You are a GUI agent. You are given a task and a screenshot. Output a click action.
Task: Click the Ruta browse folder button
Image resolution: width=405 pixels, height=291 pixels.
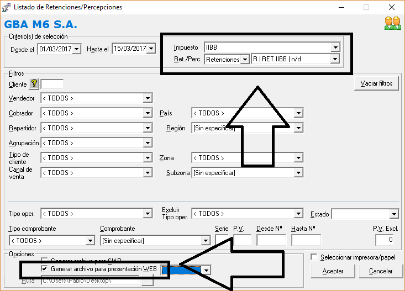coord(146,281)
